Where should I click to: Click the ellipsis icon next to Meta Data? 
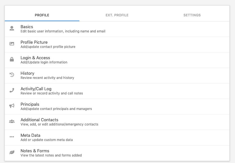(12, 136)
